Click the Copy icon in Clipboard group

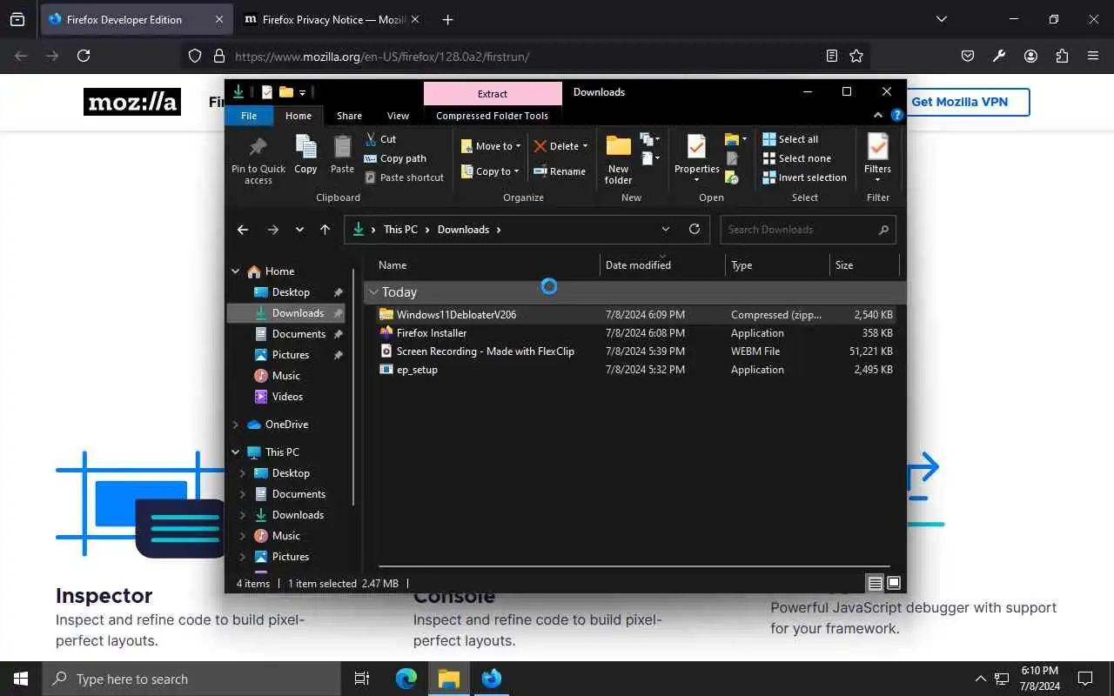pos(305,146)
